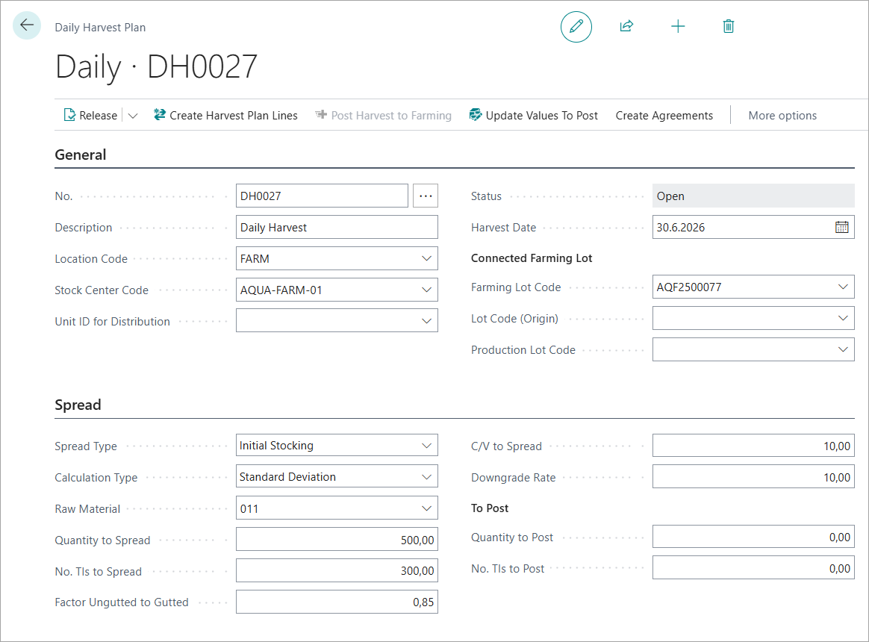This screenshot has height=642, width=869.
Task: Open the share icon
Action: [x=626, y=26]
